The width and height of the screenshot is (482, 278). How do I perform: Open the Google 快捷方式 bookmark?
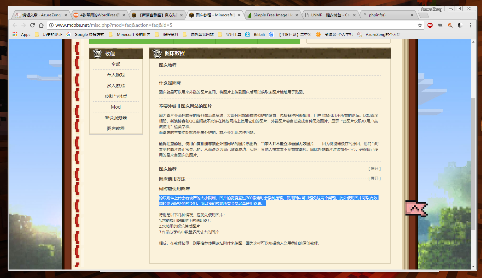coord(85,34)
